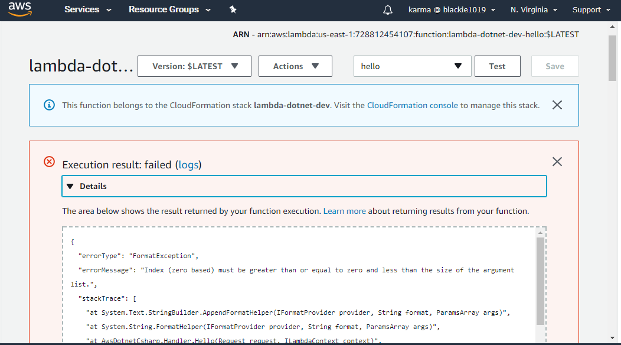Viewport: 621px width, 345px height.
Task: Click the AWS logo home icon
Action: click(19, 10)
